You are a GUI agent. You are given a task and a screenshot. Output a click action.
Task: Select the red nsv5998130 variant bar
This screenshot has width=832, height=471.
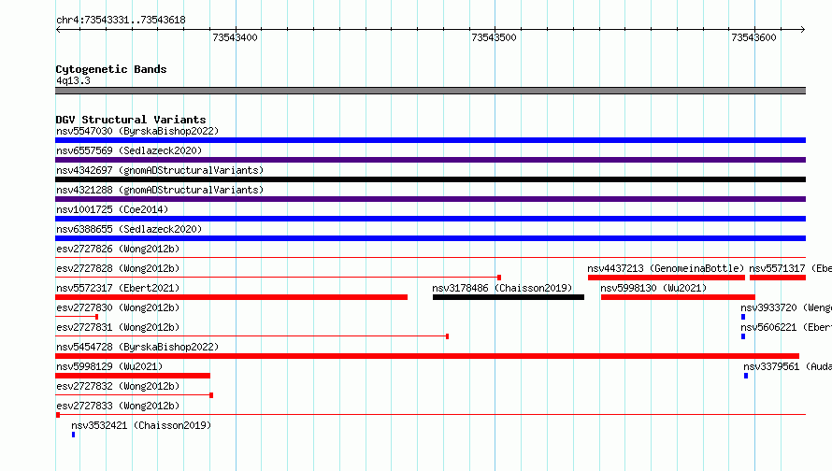click(678, 297)
